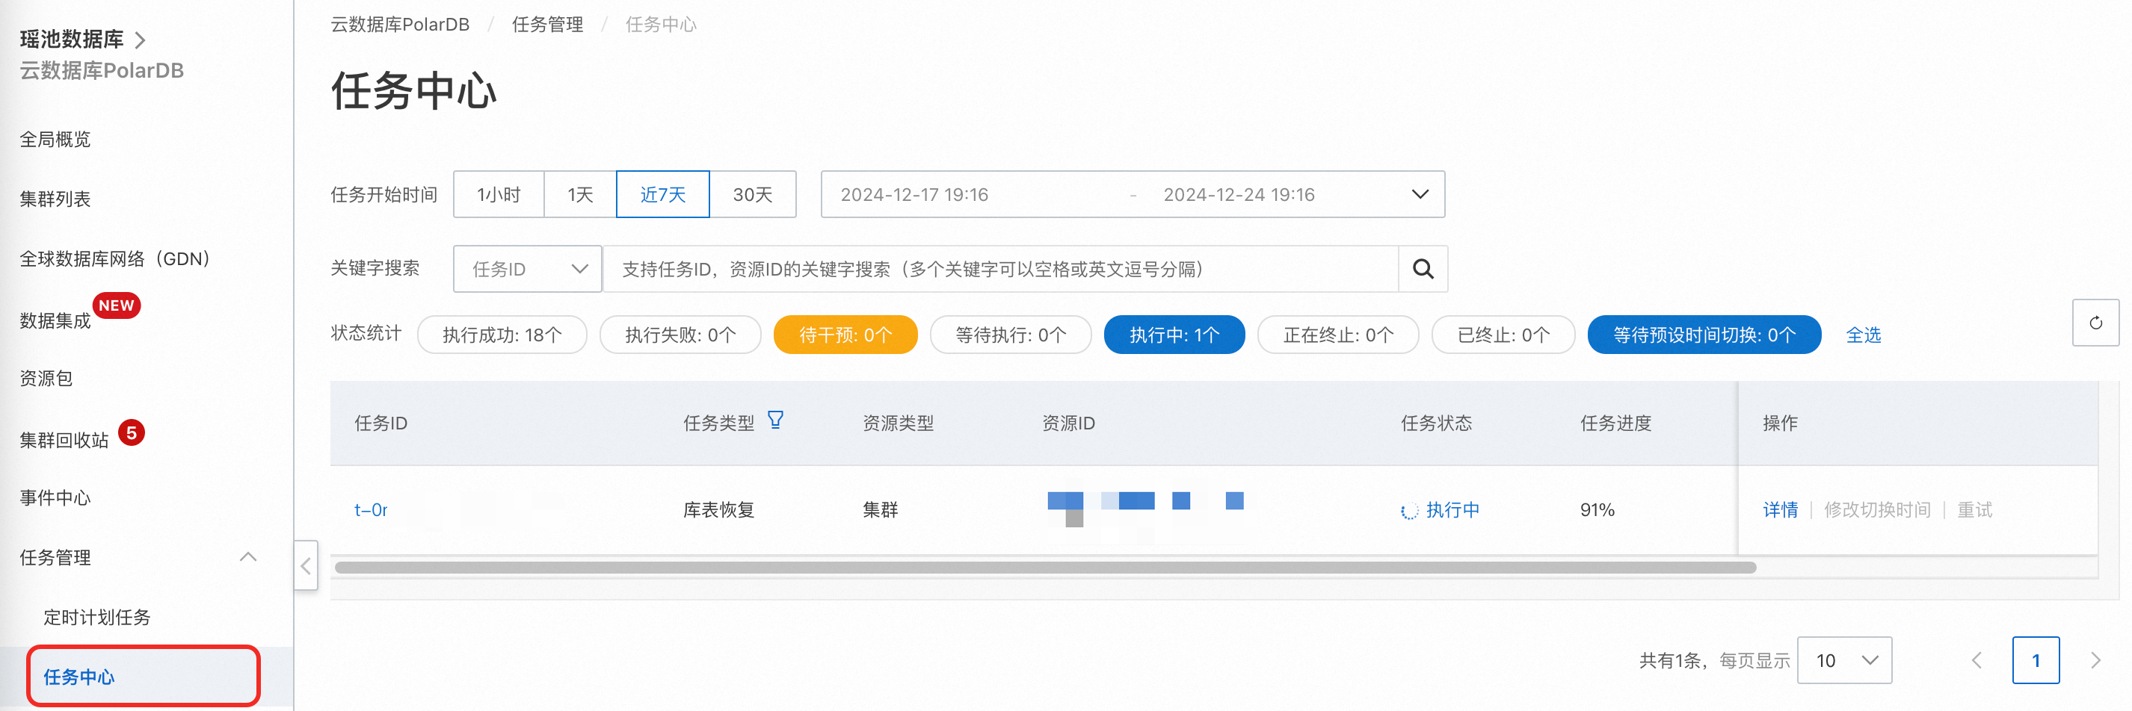This screenshot has width=2132, height=711.
Task: Collapse sidebar with the left arrow handle
Action: tap(306, 565)
